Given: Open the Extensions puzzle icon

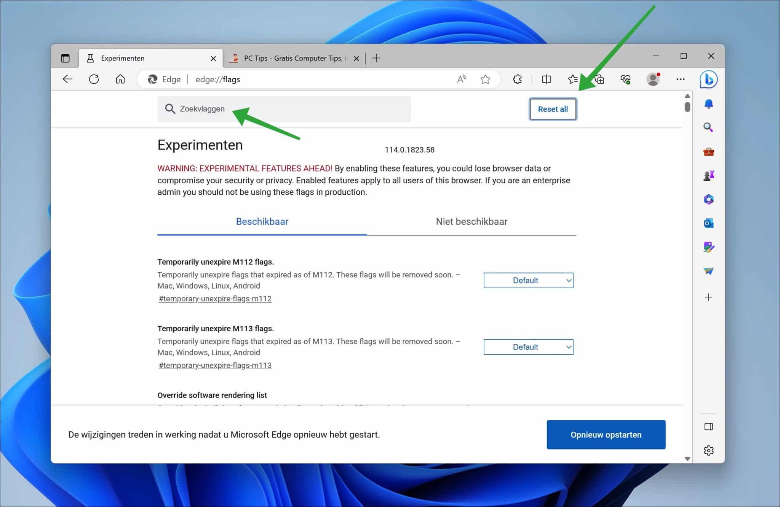Looking at the screenshot, I should (517, 79).
